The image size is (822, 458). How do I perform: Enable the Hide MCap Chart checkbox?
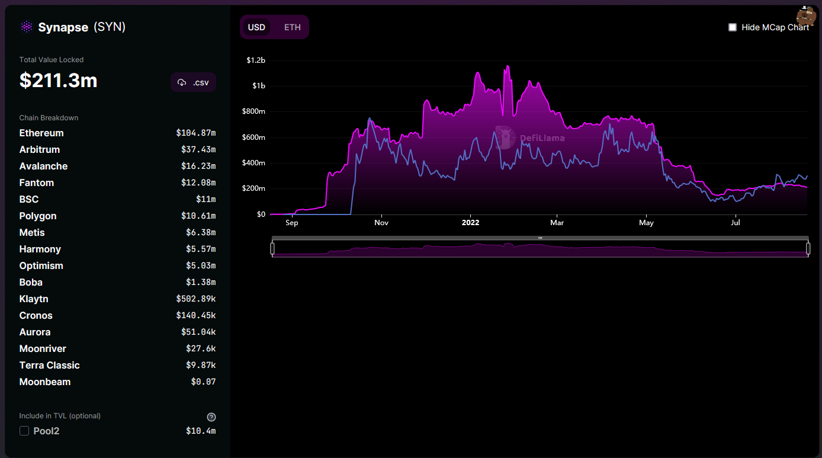click(x=733, y=27)
